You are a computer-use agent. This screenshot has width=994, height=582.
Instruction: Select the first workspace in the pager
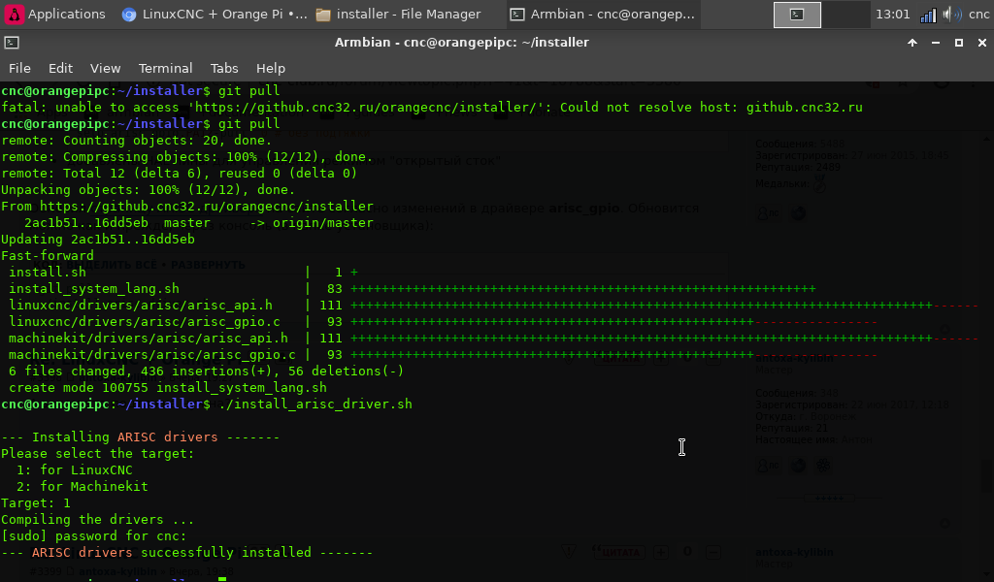[x=797, y=15]
